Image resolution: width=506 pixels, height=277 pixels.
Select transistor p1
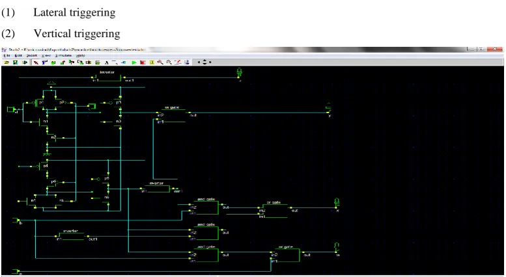(39, 103)
